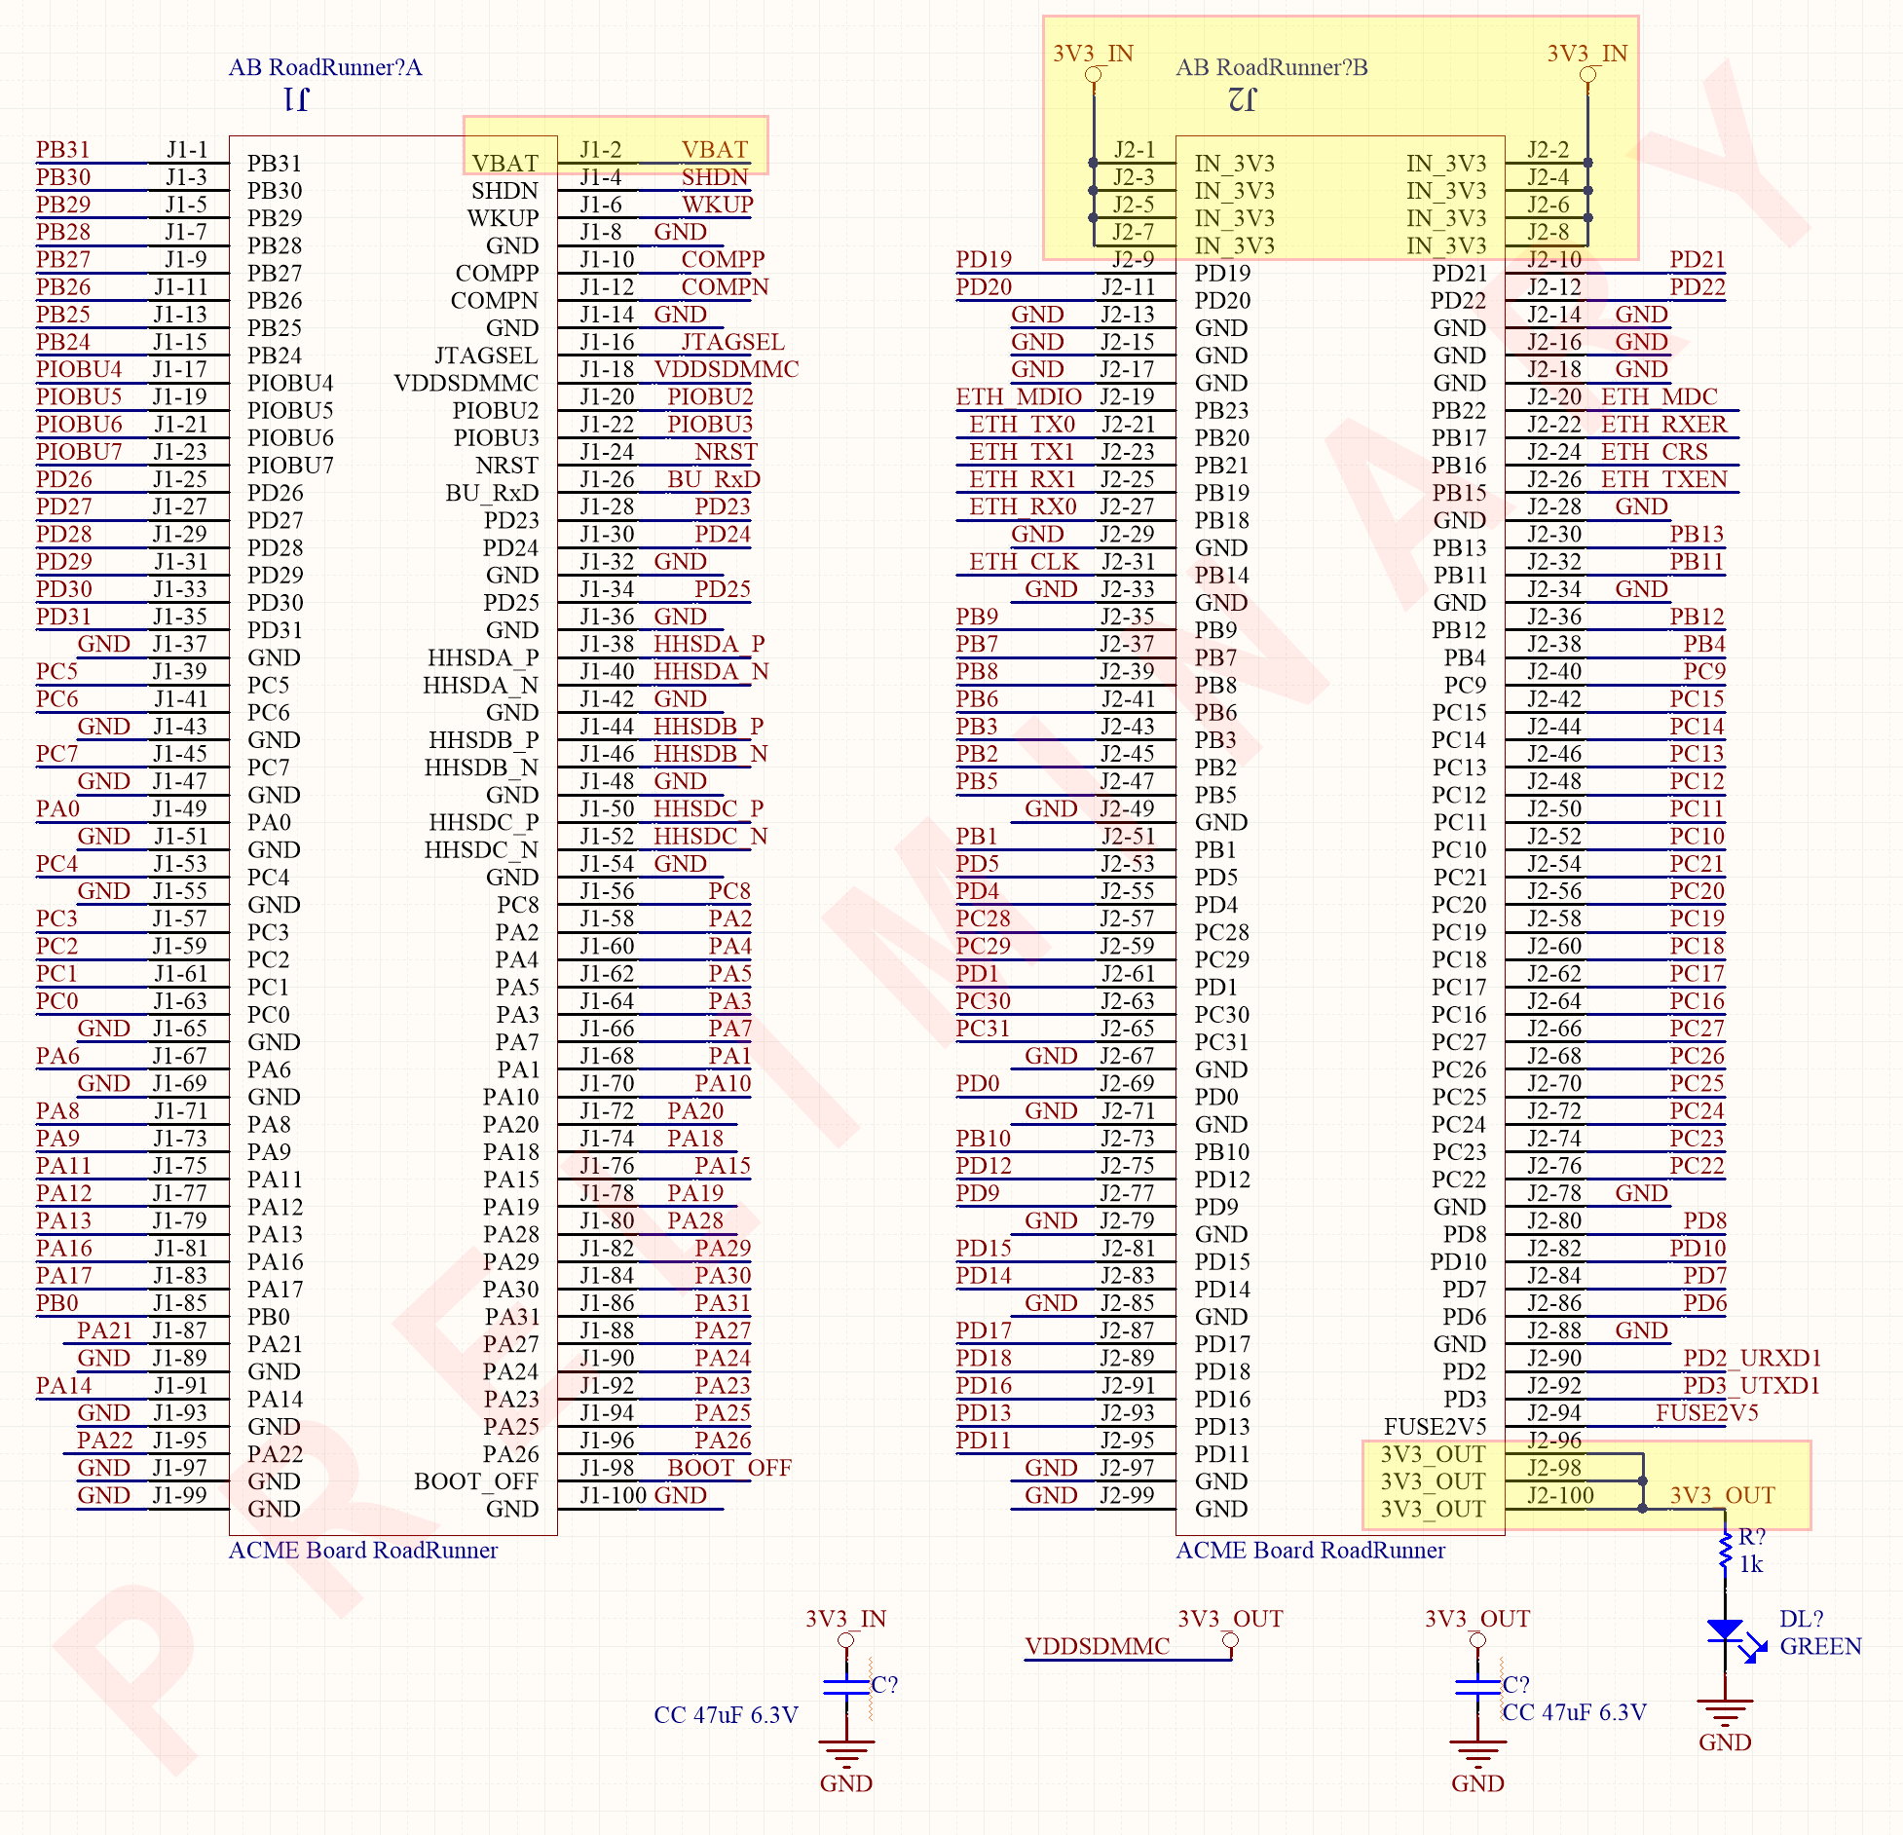Image resolution: width=1903 pixels, height=1835 pixels.
Task: Select the ETH_TX0 net label
Action: [1023, 424]
